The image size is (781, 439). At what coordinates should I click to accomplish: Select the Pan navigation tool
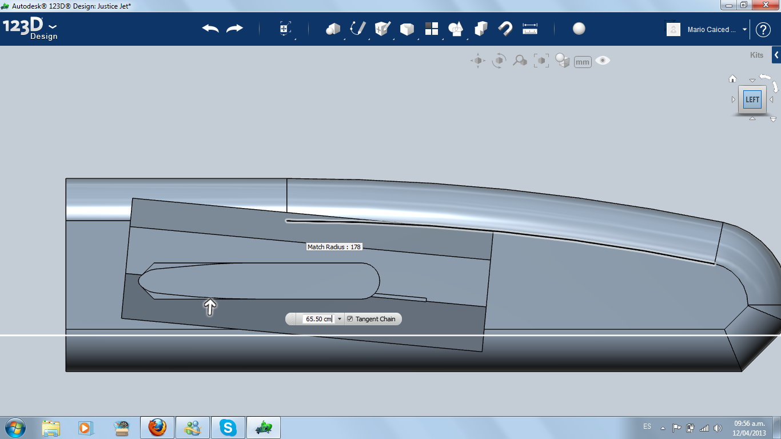(478, 61)
